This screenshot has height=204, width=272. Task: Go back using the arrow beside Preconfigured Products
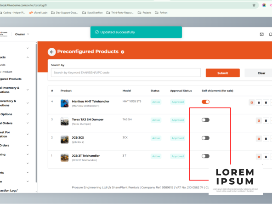pyautogui.click(x=52, y=52)
